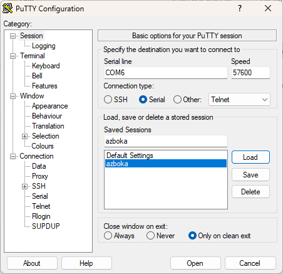This screenshot has width=283, height=274.
Task: Open the Serial settings in category tree
Action: tap(40, 196)
